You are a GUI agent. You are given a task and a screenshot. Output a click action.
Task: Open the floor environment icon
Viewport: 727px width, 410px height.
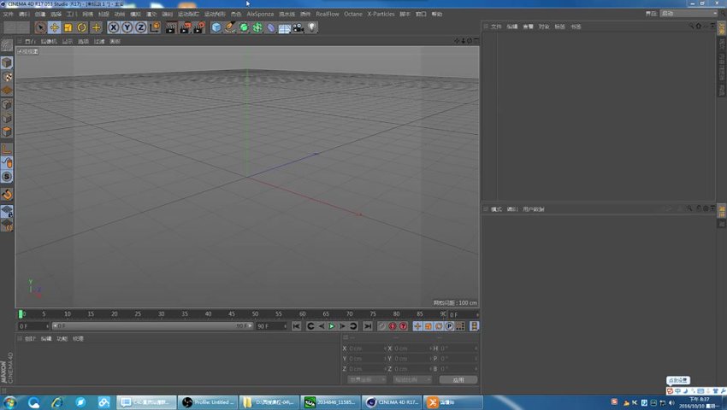(285, 28)
